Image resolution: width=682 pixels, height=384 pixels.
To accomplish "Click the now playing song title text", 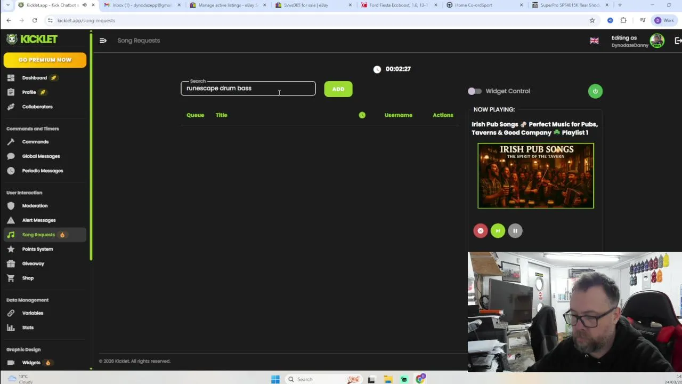I will 534,129.
